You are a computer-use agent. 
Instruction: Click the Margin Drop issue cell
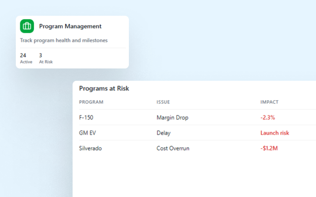click(x=172, y=118)
